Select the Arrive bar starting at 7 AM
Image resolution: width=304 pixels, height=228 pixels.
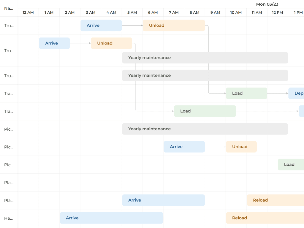pos(184,147)
